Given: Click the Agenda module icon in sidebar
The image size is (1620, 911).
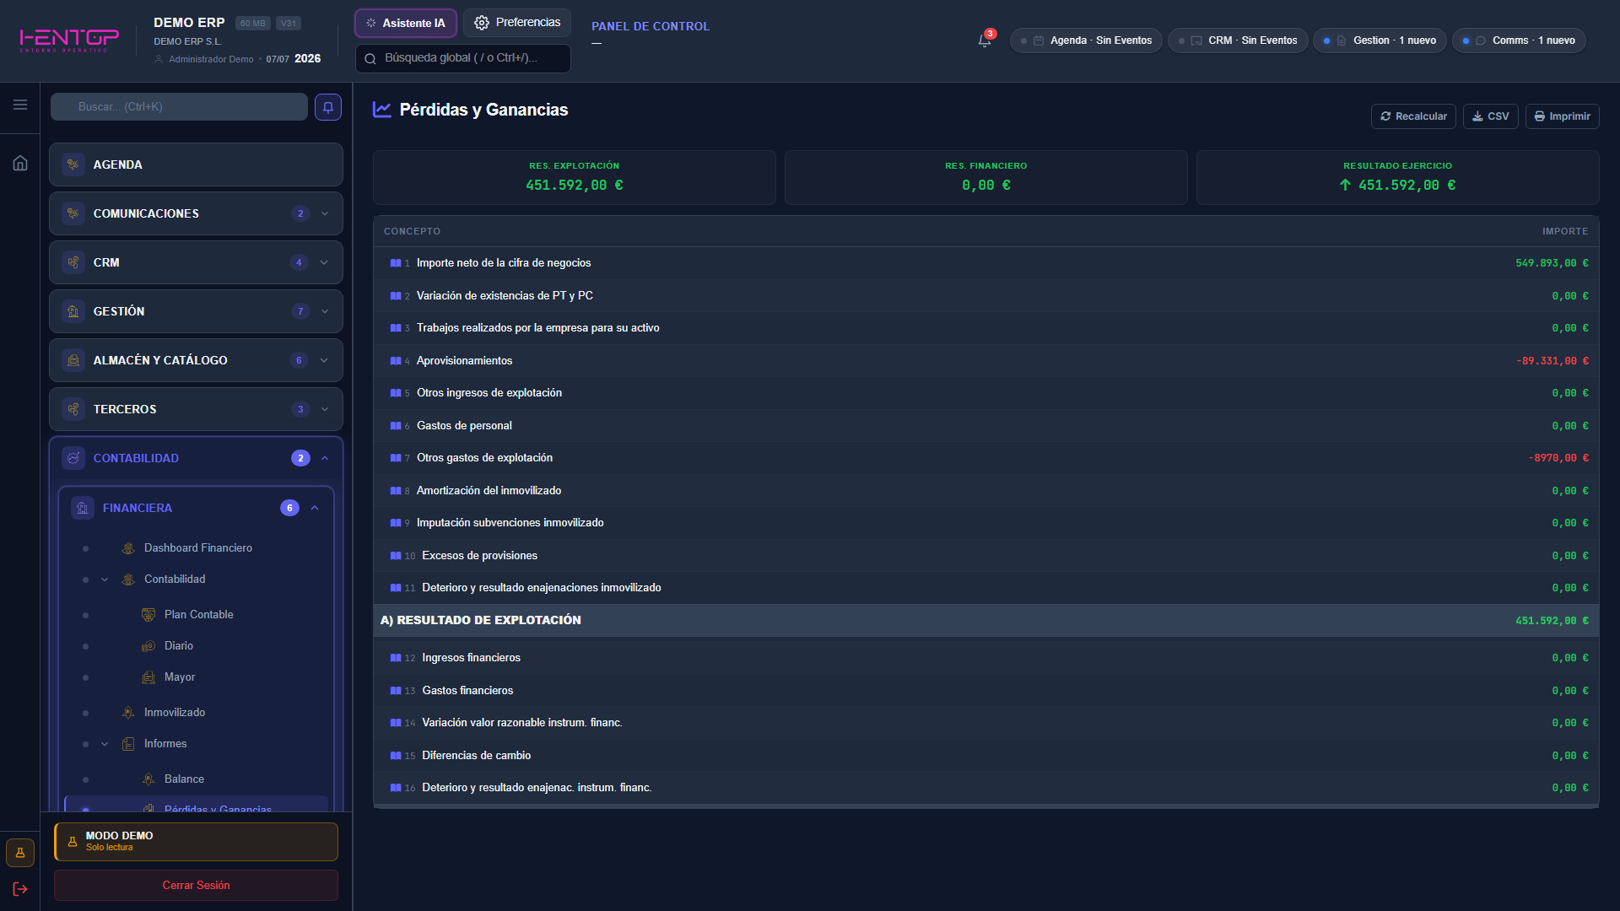Looking at the screenshot, I should 73,164.
